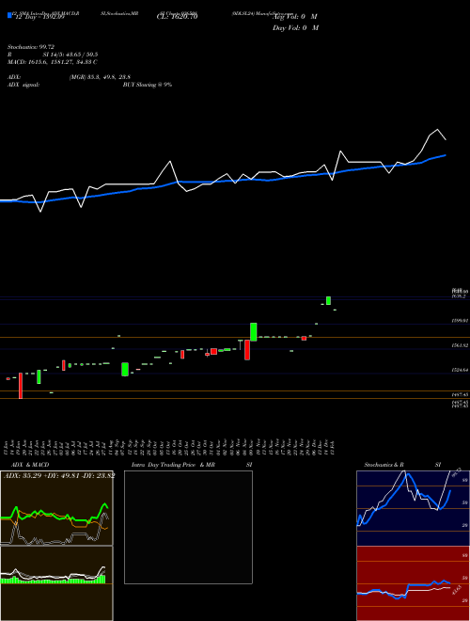
Task: Click the thick blue SMA line in top chart
Action: (222, 182)
